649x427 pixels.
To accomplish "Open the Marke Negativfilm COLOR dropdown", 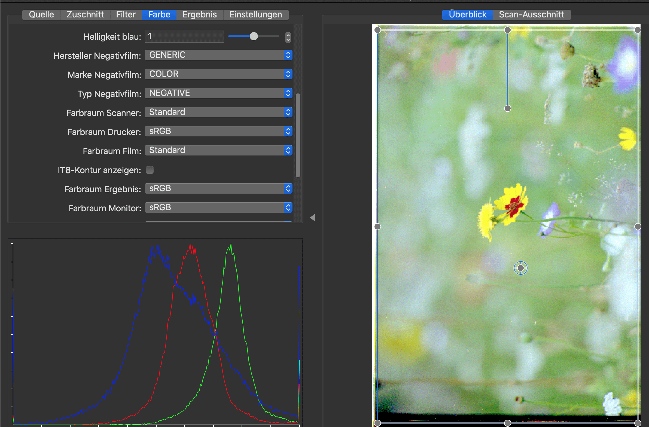I will [219, 74].
